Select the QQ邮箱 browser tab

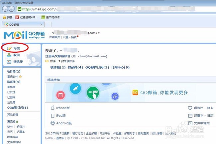23,24
